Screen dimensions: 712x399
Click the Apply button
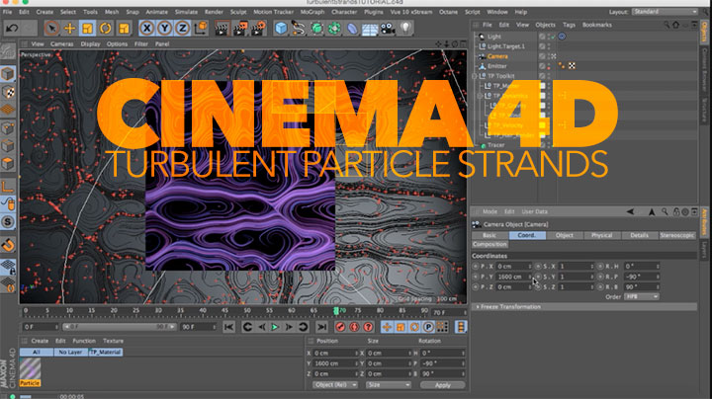pos(443,385)
